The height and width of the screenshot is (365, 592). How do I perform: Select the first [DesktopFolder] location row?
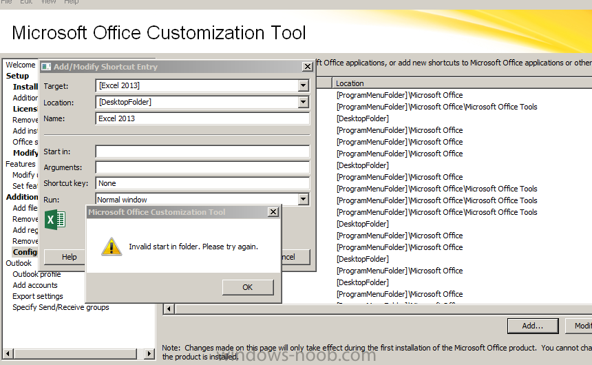[363, 118]
